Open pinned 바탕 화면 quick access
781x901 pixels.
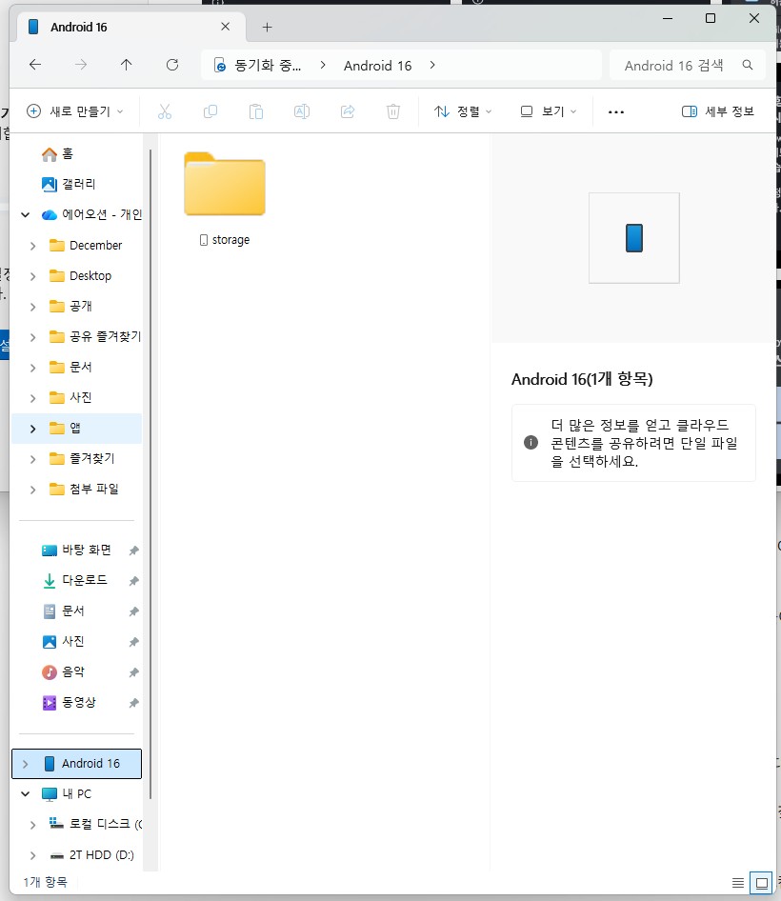(x=76, y=550)
